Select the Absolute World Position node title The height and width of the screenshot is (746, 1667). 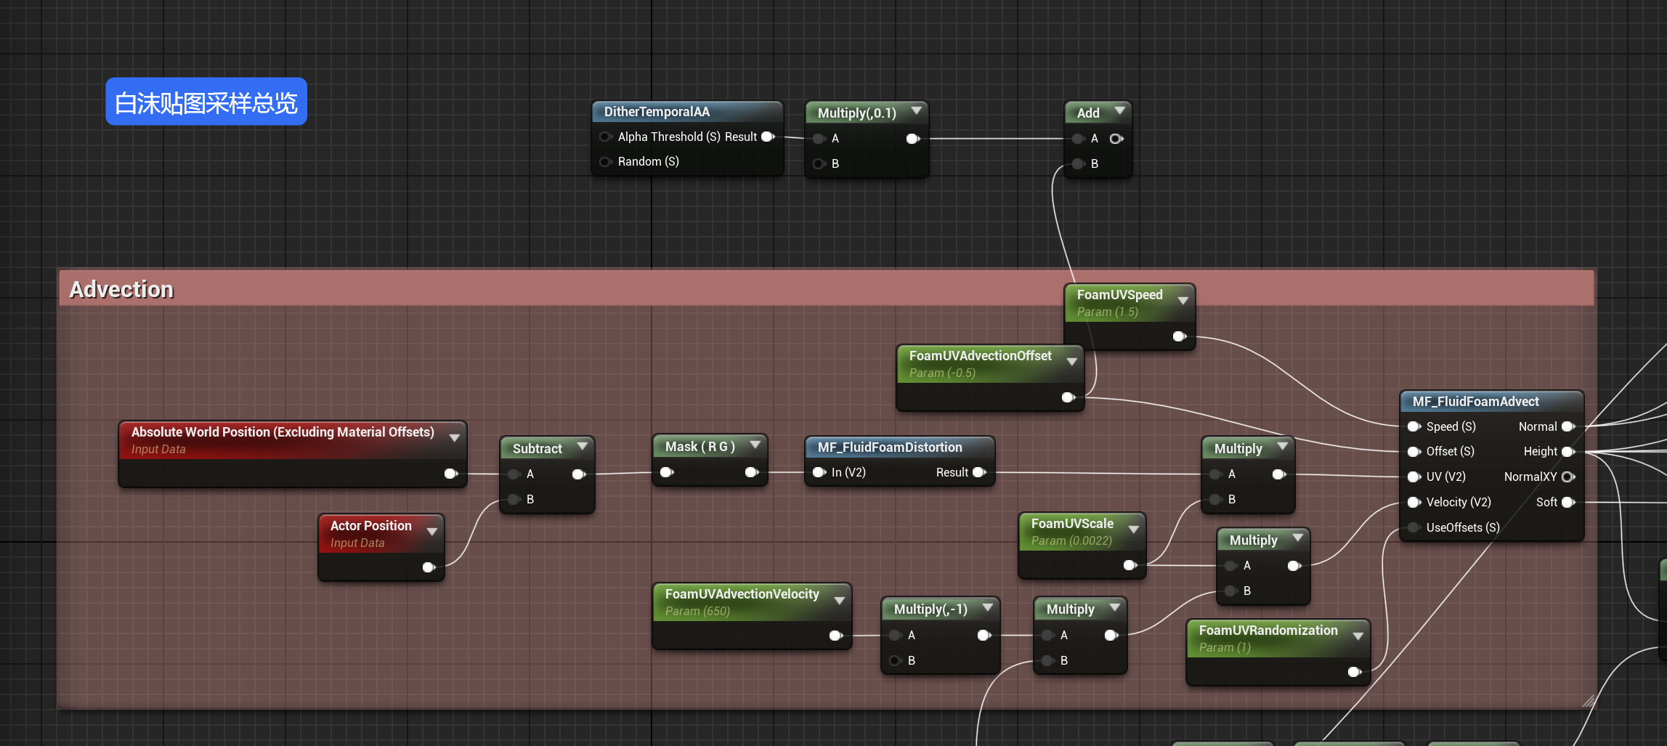282,432
